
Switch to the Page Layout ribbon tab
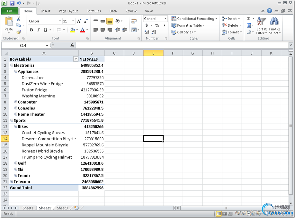coord(68,11)
